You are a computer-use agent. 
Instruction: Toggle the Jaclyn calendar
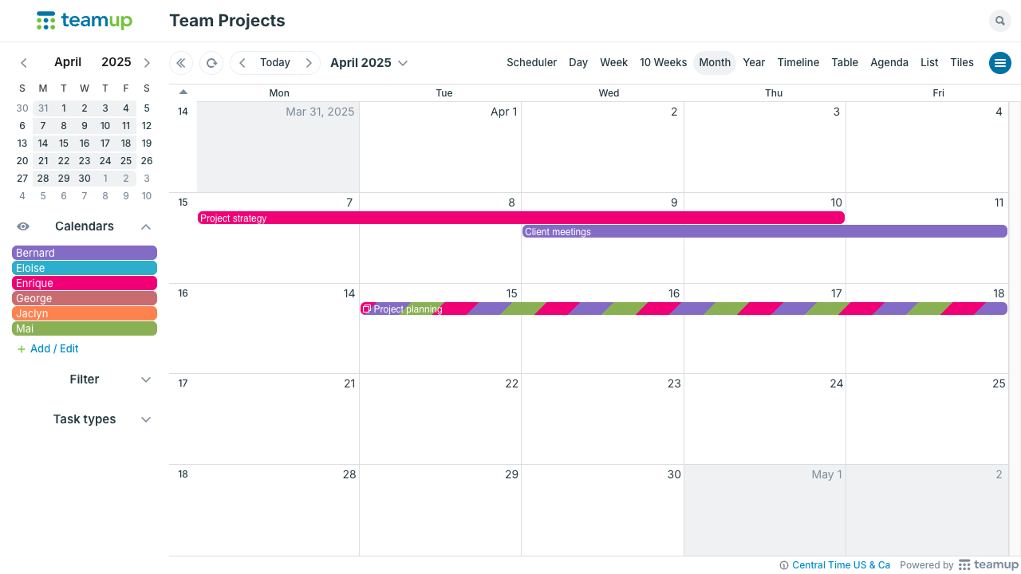pos(85,313)
